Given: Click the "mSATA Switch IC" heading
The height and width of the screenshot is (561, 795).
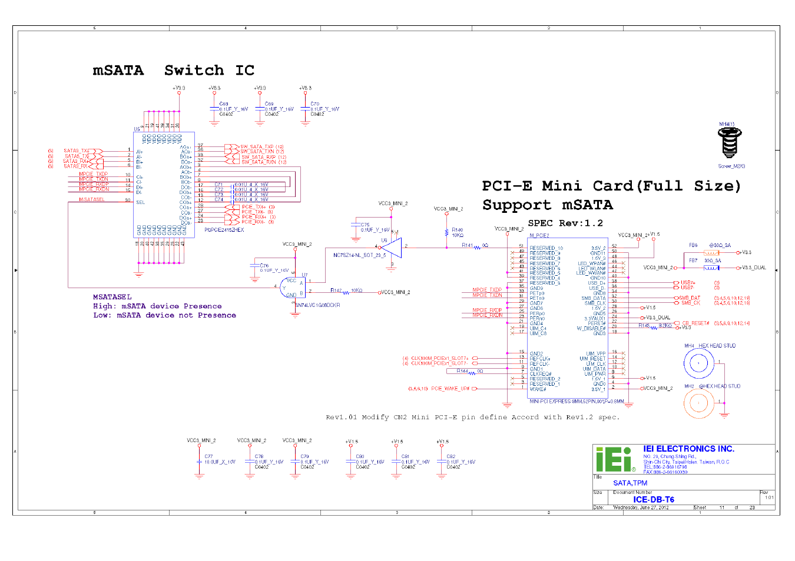Looking at the screenshot, I should (174, 71).
